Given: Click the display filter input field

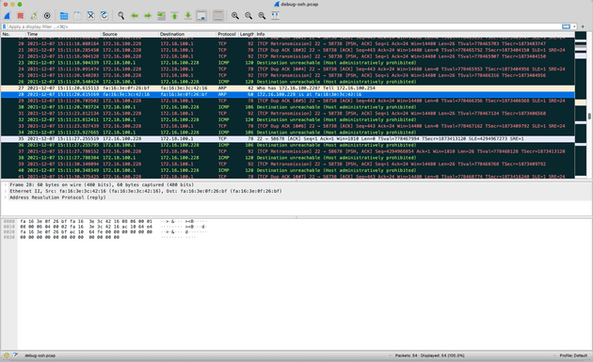Looking at the screenshot, I should 283,27.
